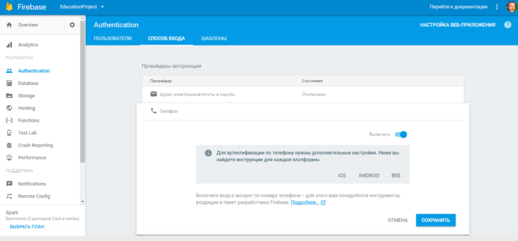Viewport: 518px width, 241px height.
Task: Click the sidebar scroll down arrow
Action: (x=83, y=201)
